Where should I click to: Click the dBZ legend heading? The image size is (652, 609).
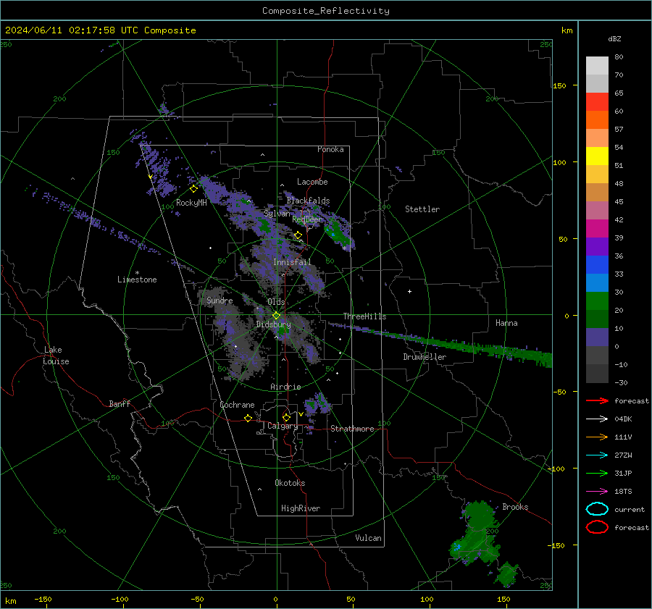pos(614,38)
